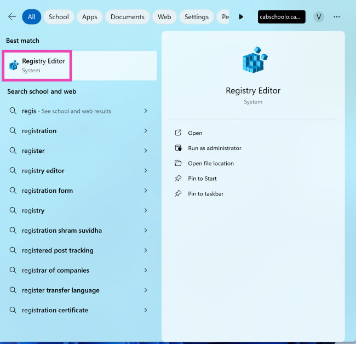Expand the 'registration' suggestion chevron
Image resolution: width=356 pixels, height=344 pixels.
pos(146,131)
